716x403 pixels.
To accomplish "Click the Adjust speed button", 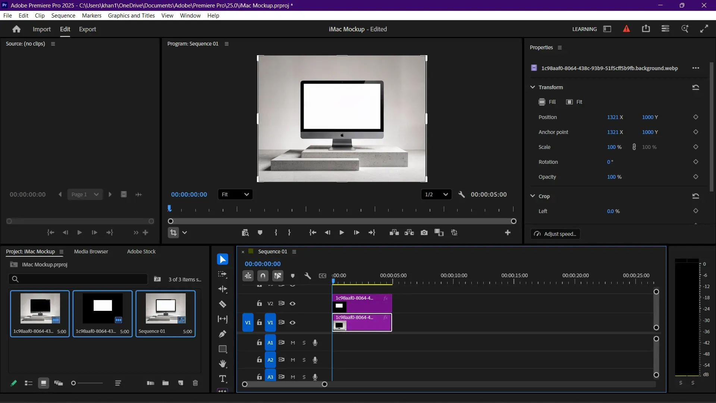I will point(555,234).
